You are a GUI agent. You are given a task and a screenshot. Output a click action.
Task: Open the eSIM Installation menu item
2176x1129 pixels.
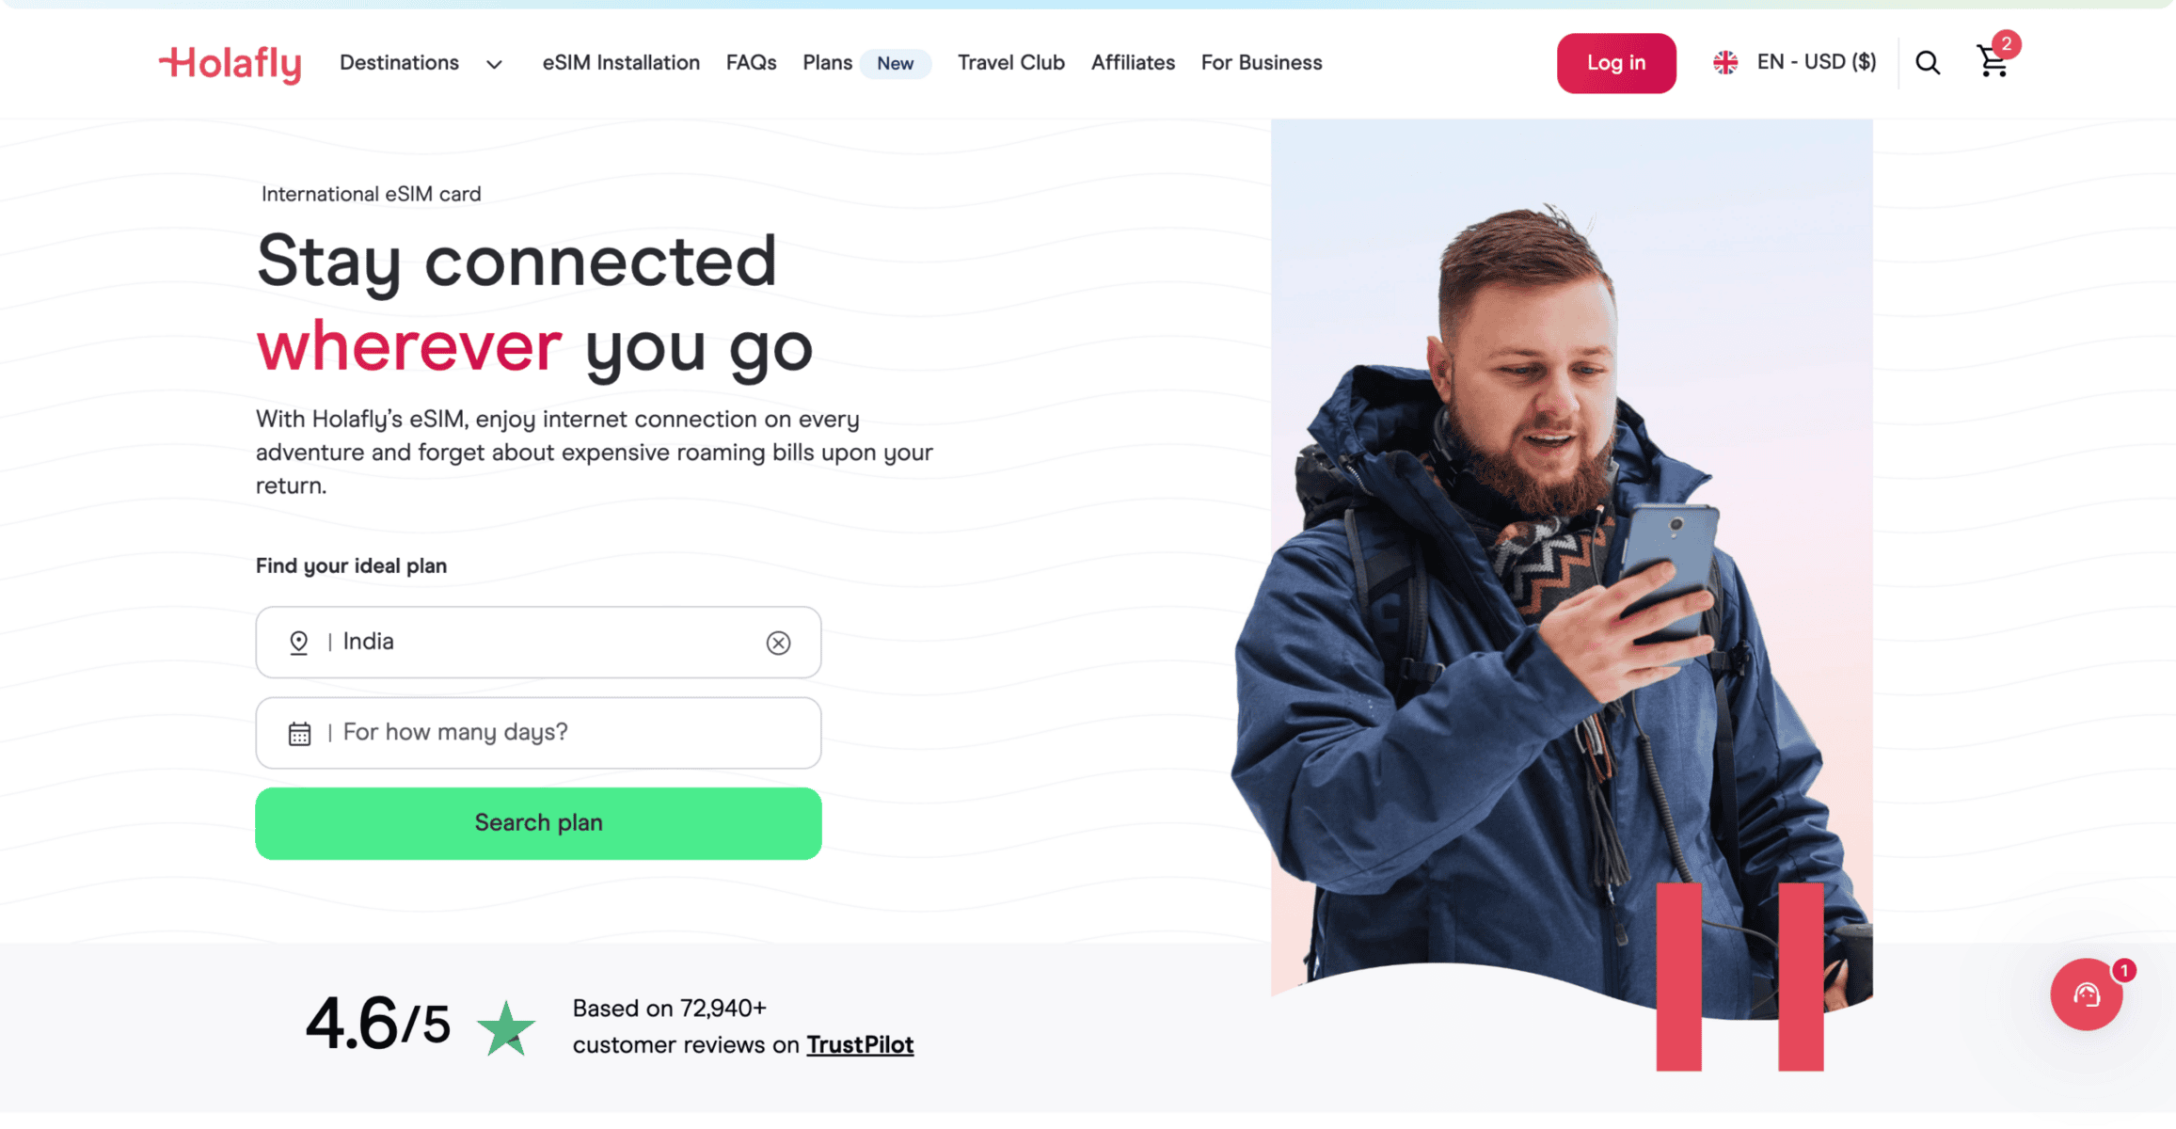[x=621, y=62]
